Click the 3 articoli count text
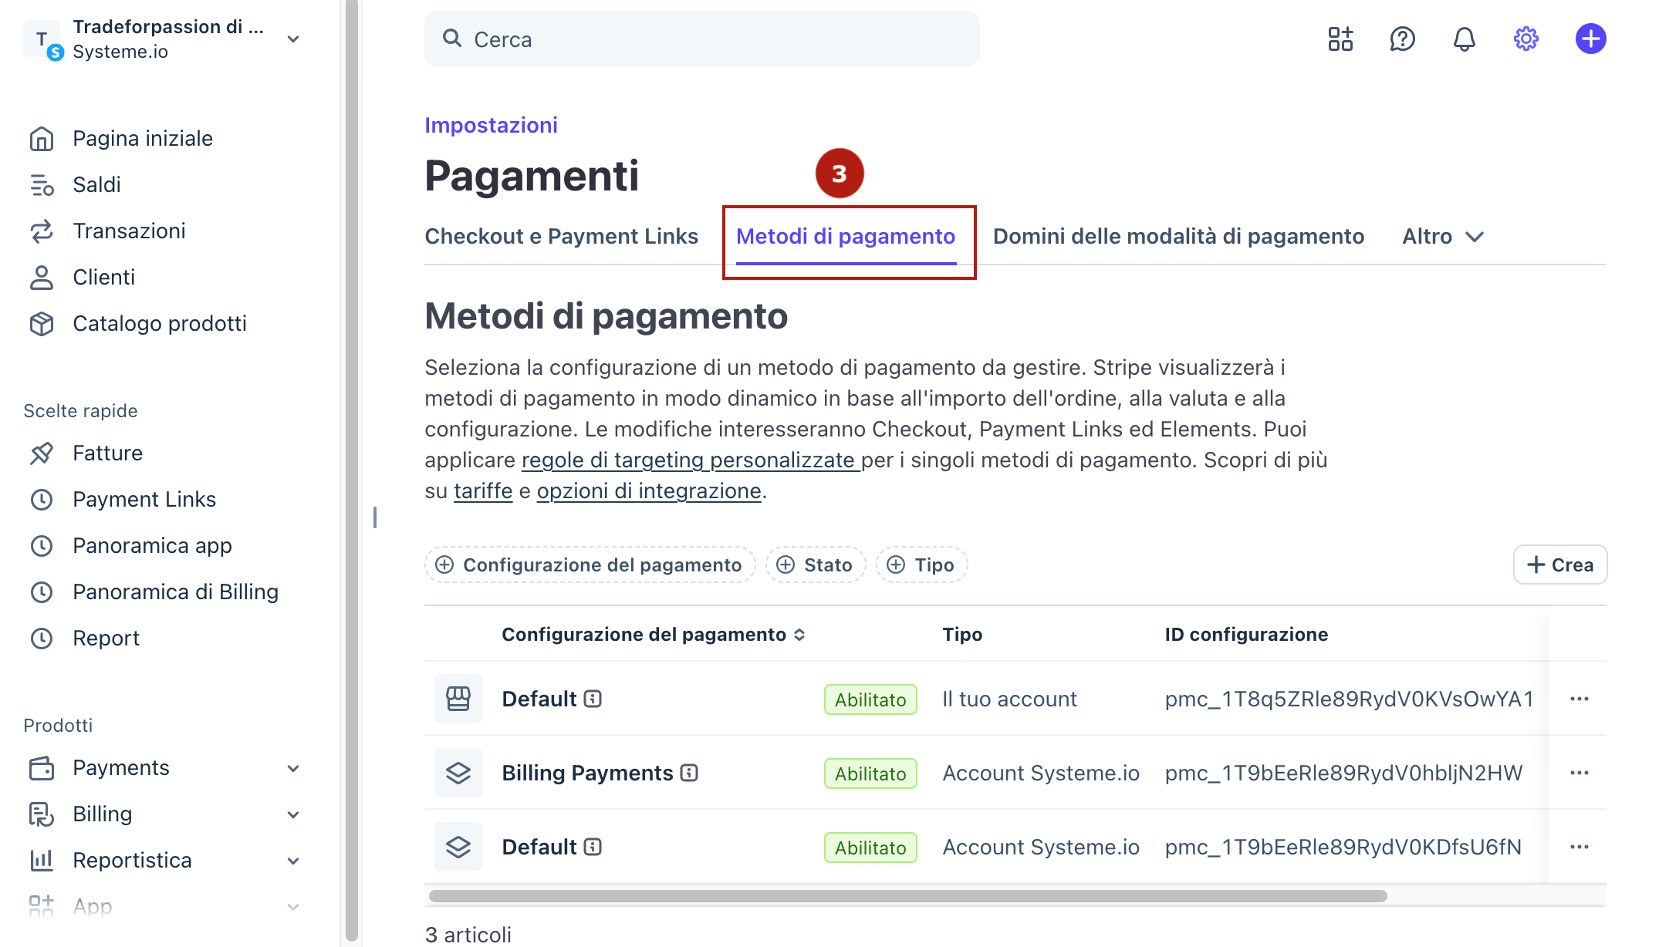The width and height of the screenshot is (1659, 947). tap(468, 935)
